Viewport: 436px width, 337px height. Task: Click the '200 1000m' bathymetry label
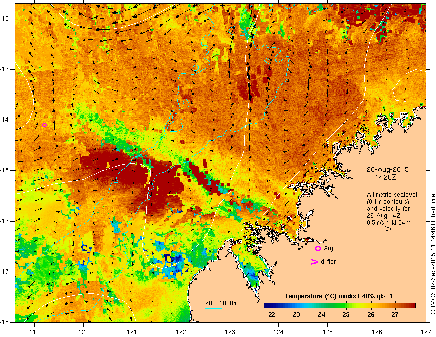tap(221, 303)
